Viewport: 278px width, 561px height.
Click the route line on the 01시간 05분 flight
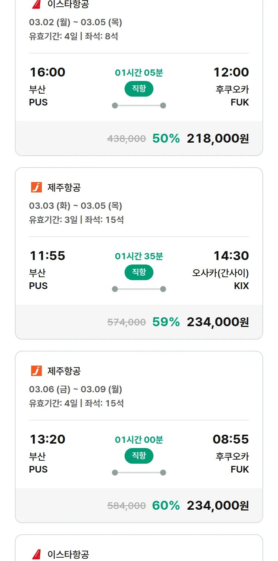point(139,106)
